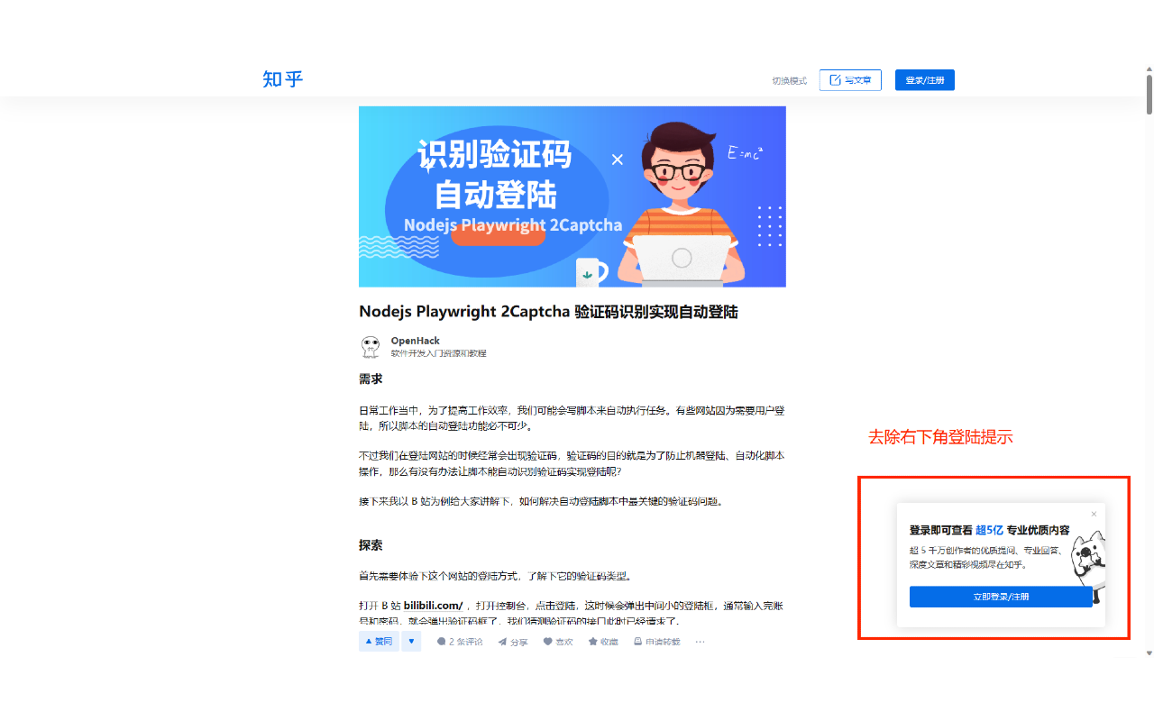This screenshot has height=721, width=1154.
Task: Click the 分享 share button
Action: (513, 642)
